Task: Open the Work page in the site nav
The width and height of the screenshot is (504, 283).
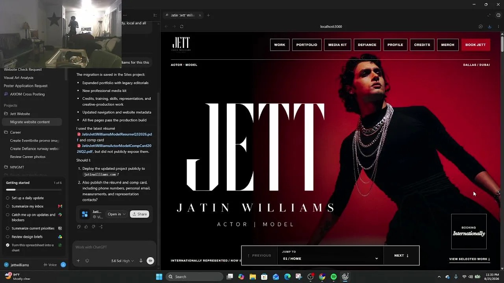Action: point(280,45)
